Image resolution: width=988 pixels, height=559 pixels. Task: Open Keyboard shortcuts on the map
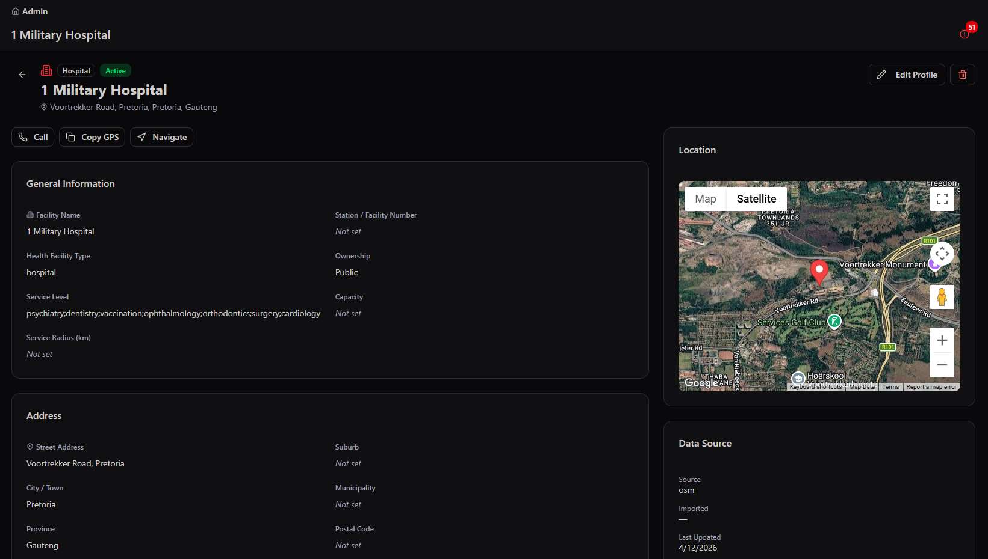click(x=816, y=387)
